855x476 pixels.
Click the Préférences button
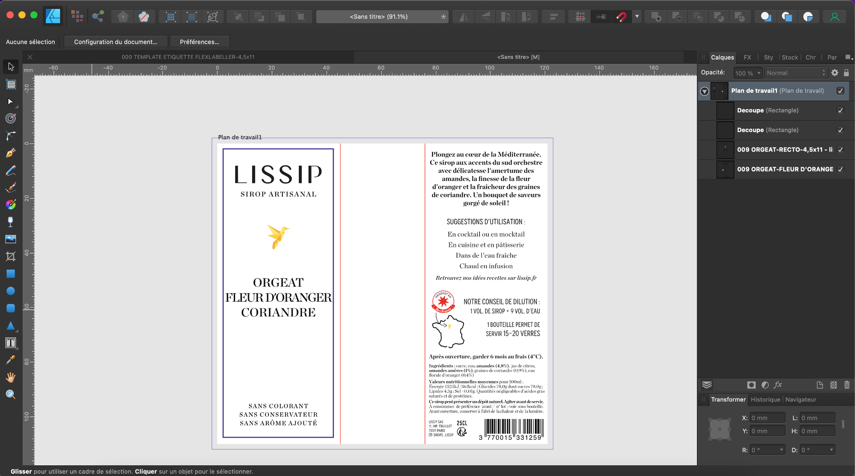199,42
